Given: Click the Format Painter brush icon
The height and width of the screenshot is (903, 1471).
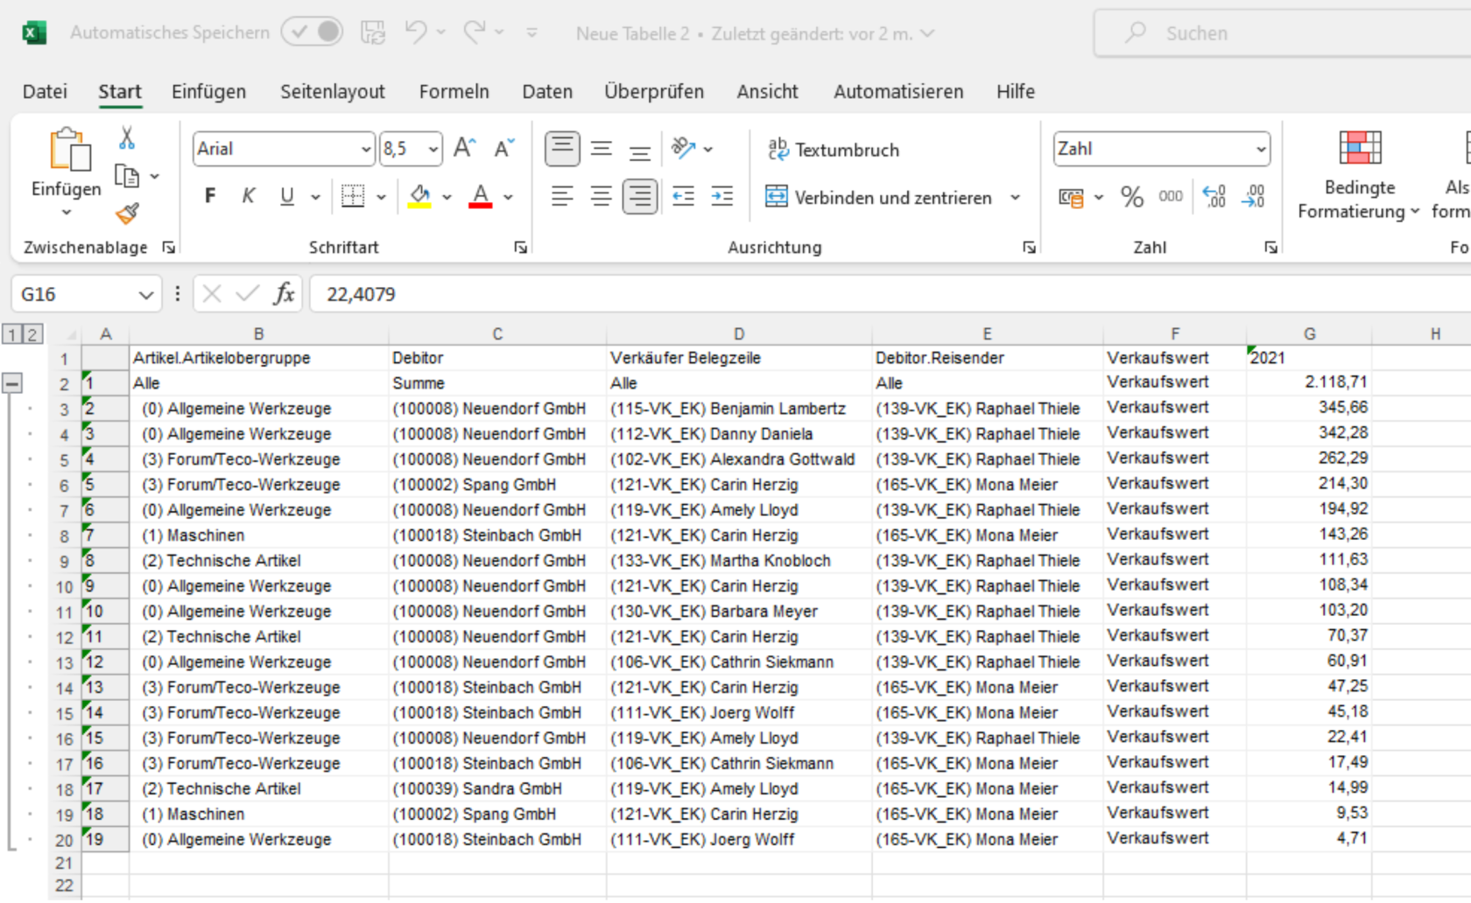Looking at the screenshot, I should [127, 213].
